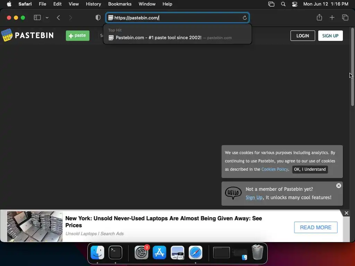This screenshot has height=266, width=355.
Task: Open a new tab with the plus icon
Action: pos(332,17)
